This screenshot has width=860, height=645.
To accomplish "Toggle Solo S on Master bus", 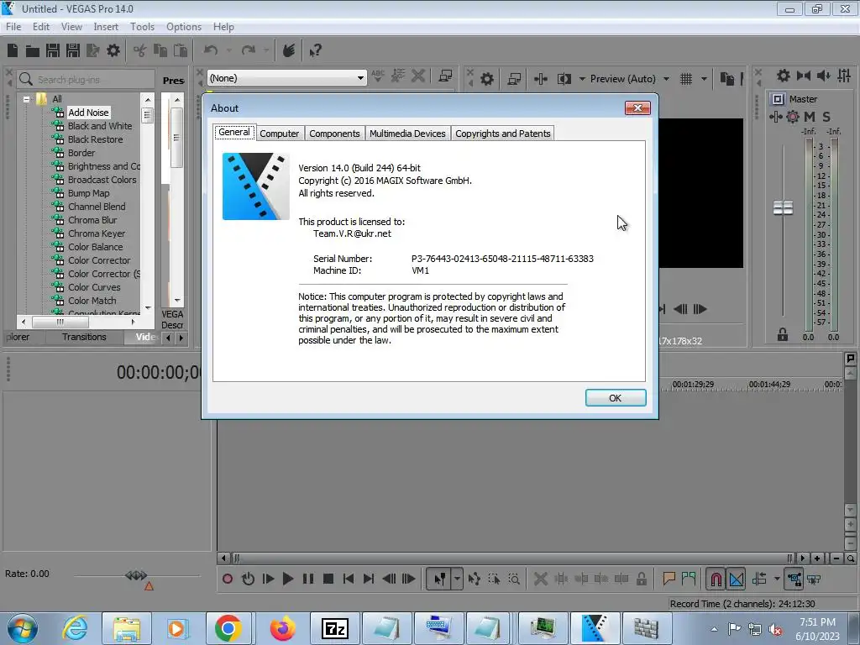I will 826,116.
